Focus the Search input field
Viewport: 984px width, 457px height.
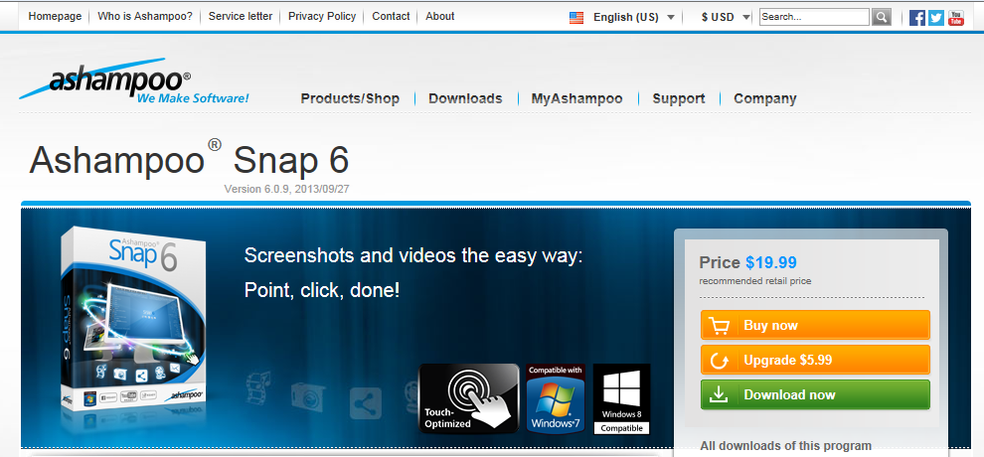tap(815, 17)
